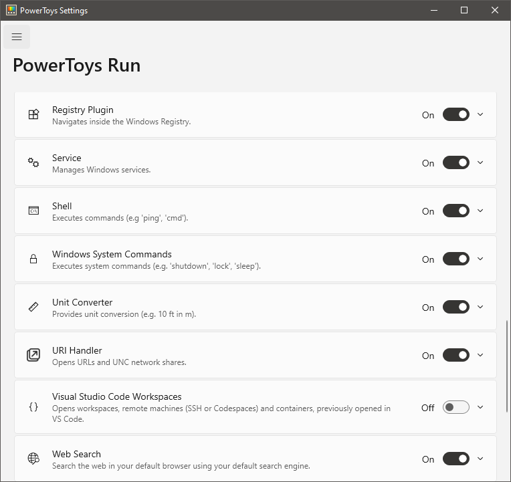Click 'Search the web in your default browser' text
Viewport: 511px width, 482px height.
(x=181, y=466)
